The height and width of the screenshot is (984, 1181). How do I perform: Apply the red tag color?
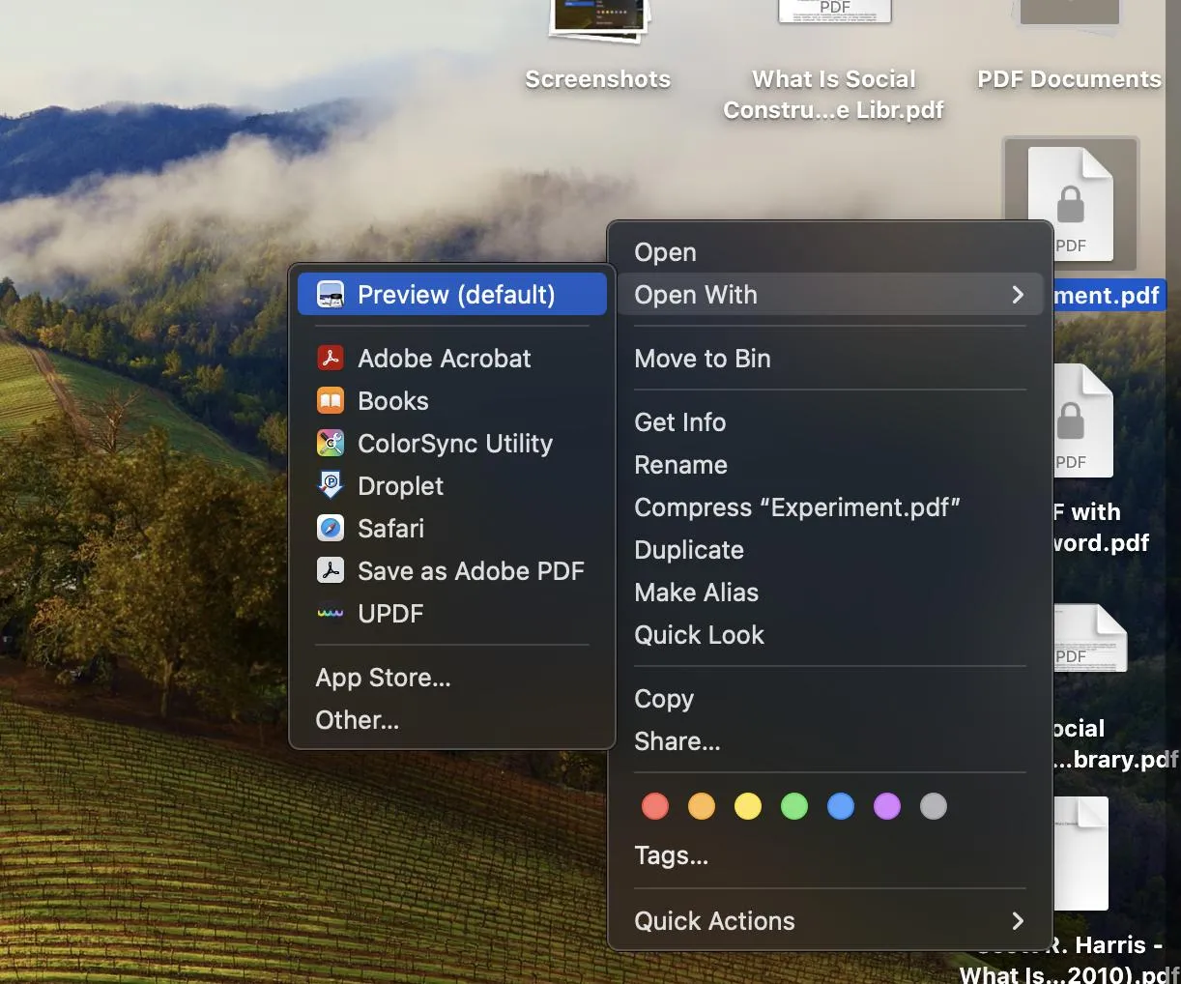[x=655, y=806]
